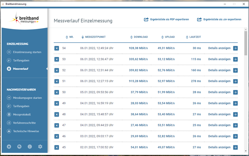Open the home icon in the sidebar footer

click(9, 146)
